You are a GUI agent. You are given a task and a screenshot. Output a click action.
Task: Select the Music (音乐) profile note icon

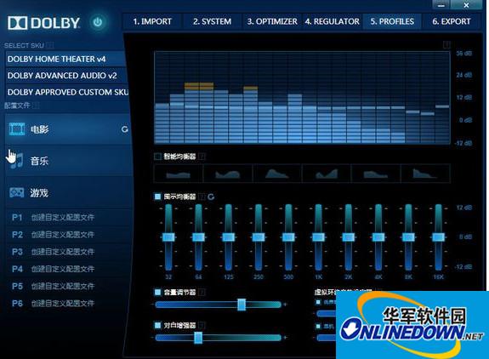tap(16, 161)
